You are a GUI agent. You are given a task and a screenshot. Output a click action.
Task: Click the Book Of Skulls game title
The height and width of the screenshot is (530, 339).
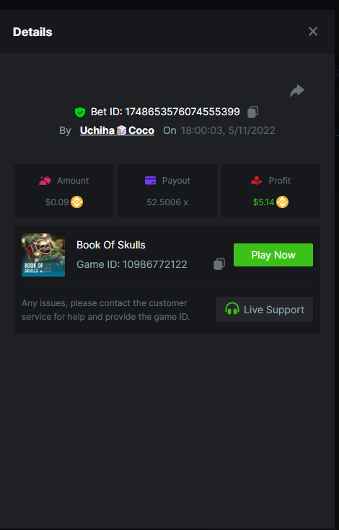click(x=111, y=245)
